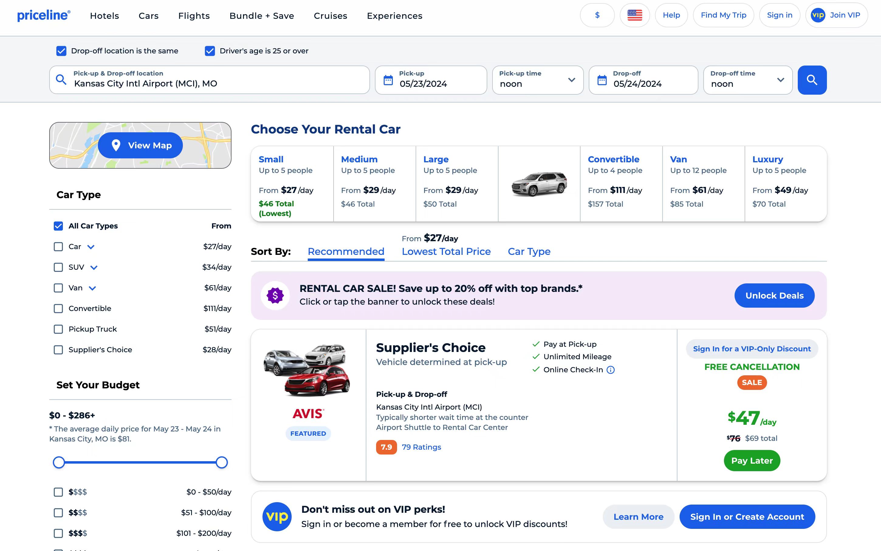881x551 pixels.
Task: Click the right budget slider handle
Action: click(221, 462)
